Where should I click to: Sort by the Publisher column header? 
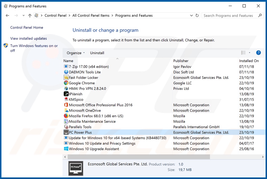point(181,61)
